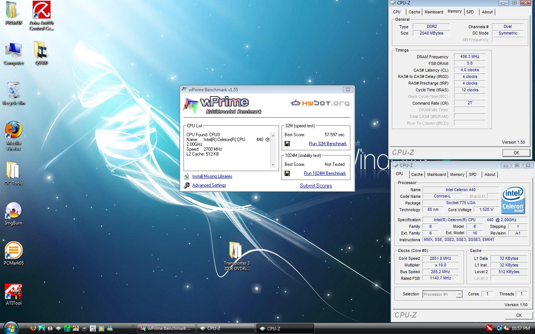Click Submit Scores link

(316, 186)
